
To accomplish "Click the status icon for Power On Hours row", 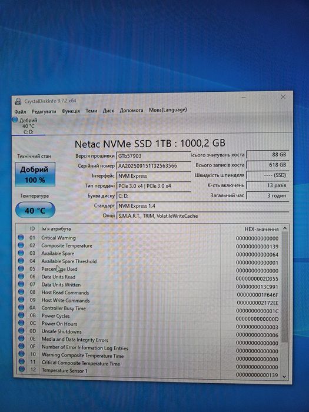I will 21,323.
